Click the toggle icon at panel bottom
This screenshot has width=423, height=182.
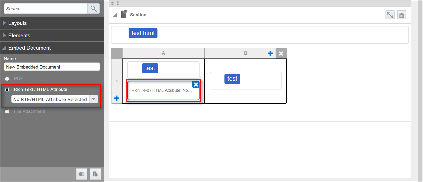point(82,174)
